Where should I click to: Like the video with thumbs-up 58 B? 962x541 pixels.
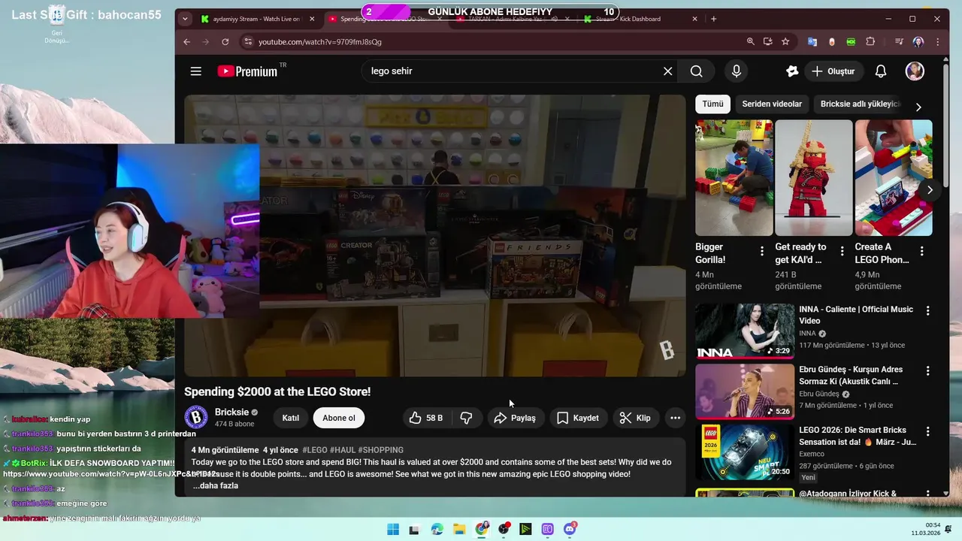pyautogui.click(x=426, y=418)
